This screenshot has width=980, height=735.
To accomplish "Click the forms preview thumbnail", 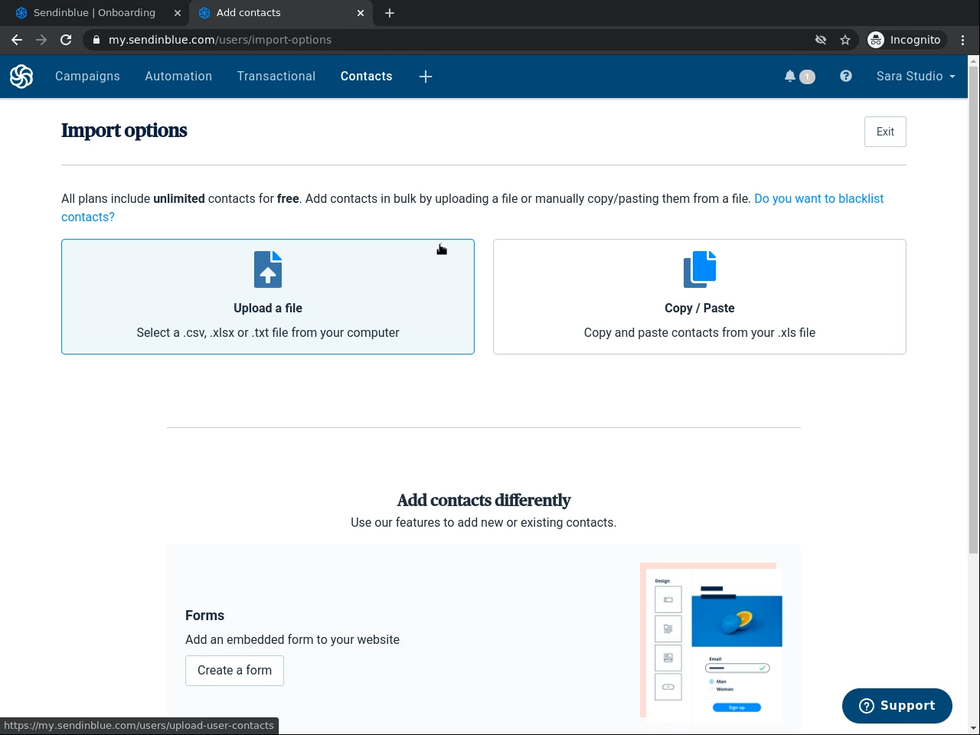I will [x=711, y=642].
